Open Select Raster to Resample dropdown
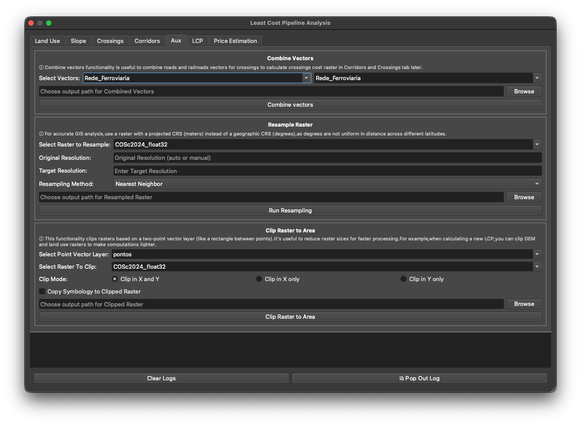The height and width of the screenshot is (425, 581). [x=327, y=144]
